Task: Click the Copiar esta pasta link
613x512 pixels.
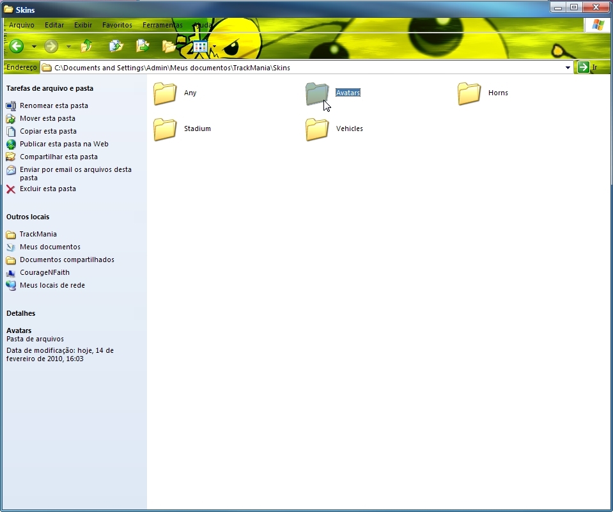Action: point(48,131)
